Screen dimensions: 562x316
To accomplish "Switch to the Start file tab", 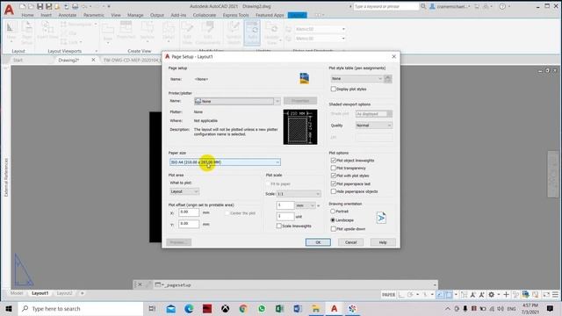I will (x=18, y=60).
